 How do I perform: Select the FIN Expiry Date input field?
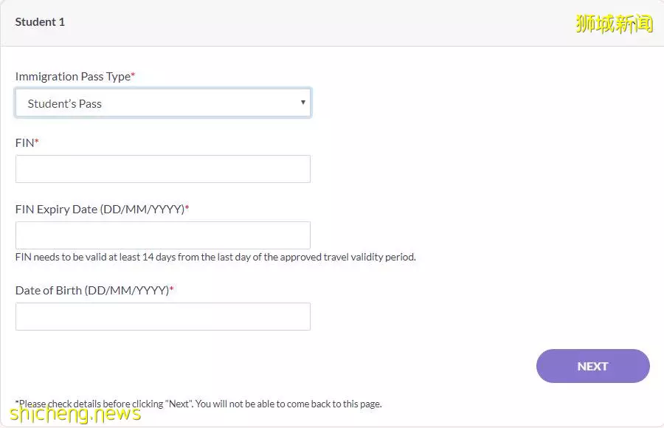pyautogui.click(x=163, y=235)
